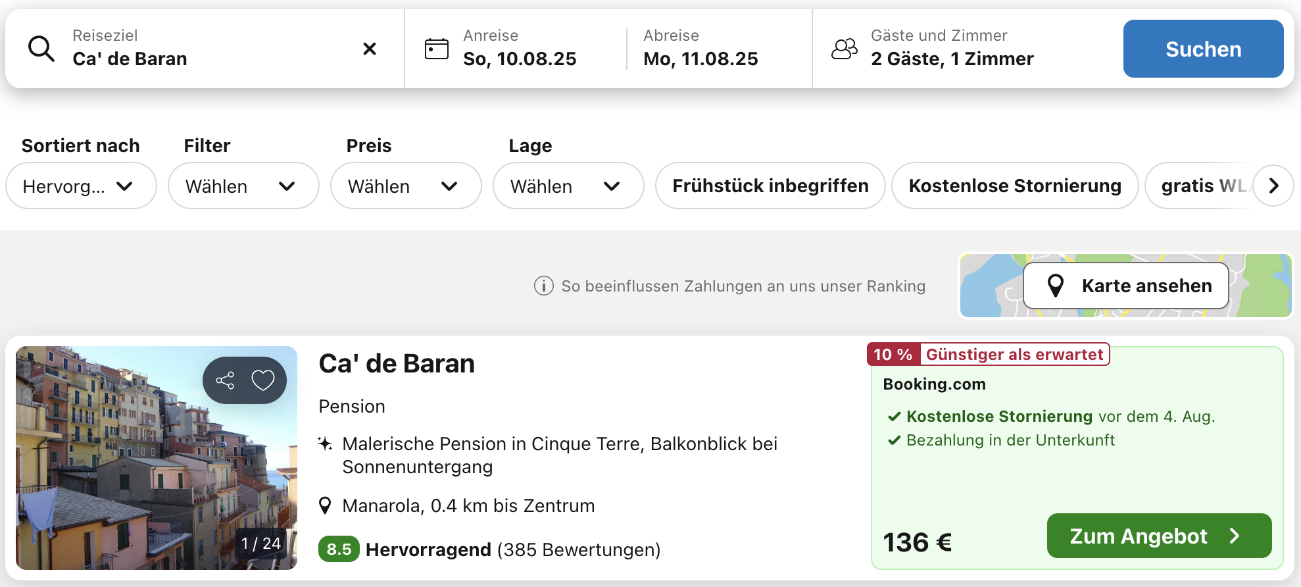Image resolution: width=1301 pixels, height=587 pixels.
Task: Click the map pin on Karte ansehen
Action: pyautogui.click(x=1056, y=286)
